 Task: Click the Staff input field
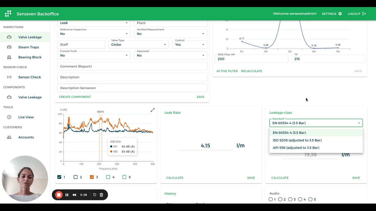81,45
